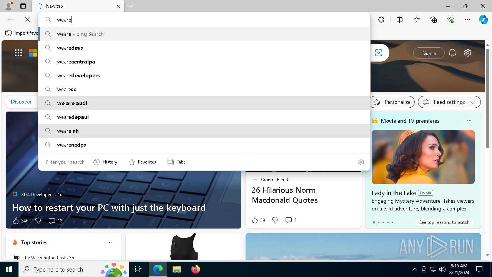492x277 pixels.
Task: Open Browser essentials heart icon
Action: [x=451, y=20]
